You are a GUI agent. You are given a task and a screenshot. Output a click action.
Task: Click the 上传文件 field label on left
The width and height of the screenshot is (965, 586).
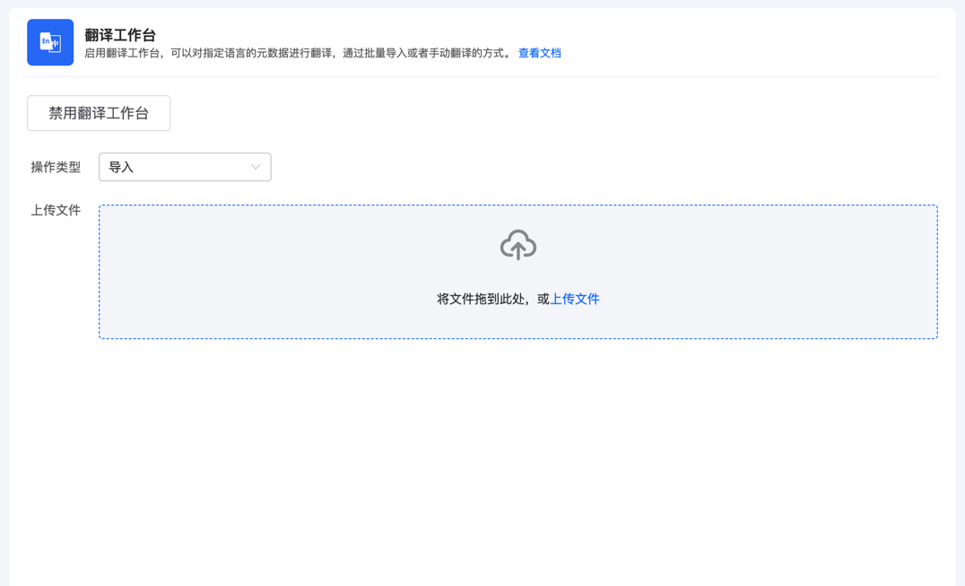[x=56, y=210]
